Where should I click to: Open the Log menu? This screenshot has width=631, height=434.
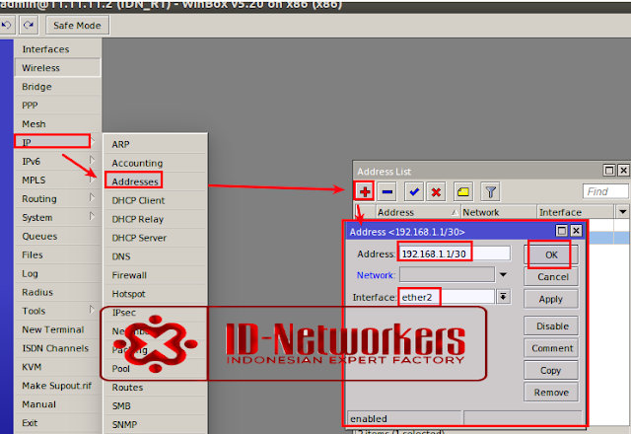click(57, 273)
